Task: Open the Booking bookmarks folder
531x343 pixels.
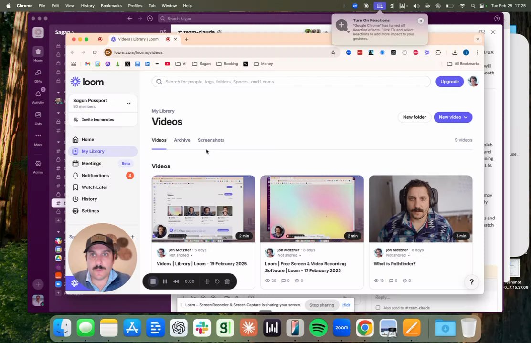Action: [x=227, y=64]
